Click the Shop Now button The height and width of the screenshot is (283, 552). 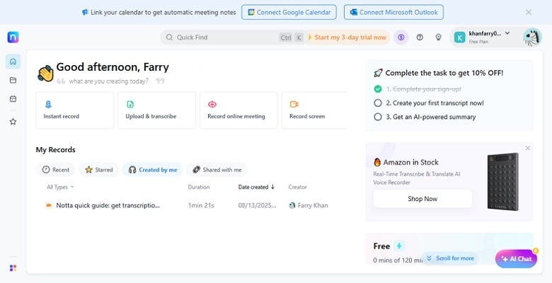tap(422, 199)
